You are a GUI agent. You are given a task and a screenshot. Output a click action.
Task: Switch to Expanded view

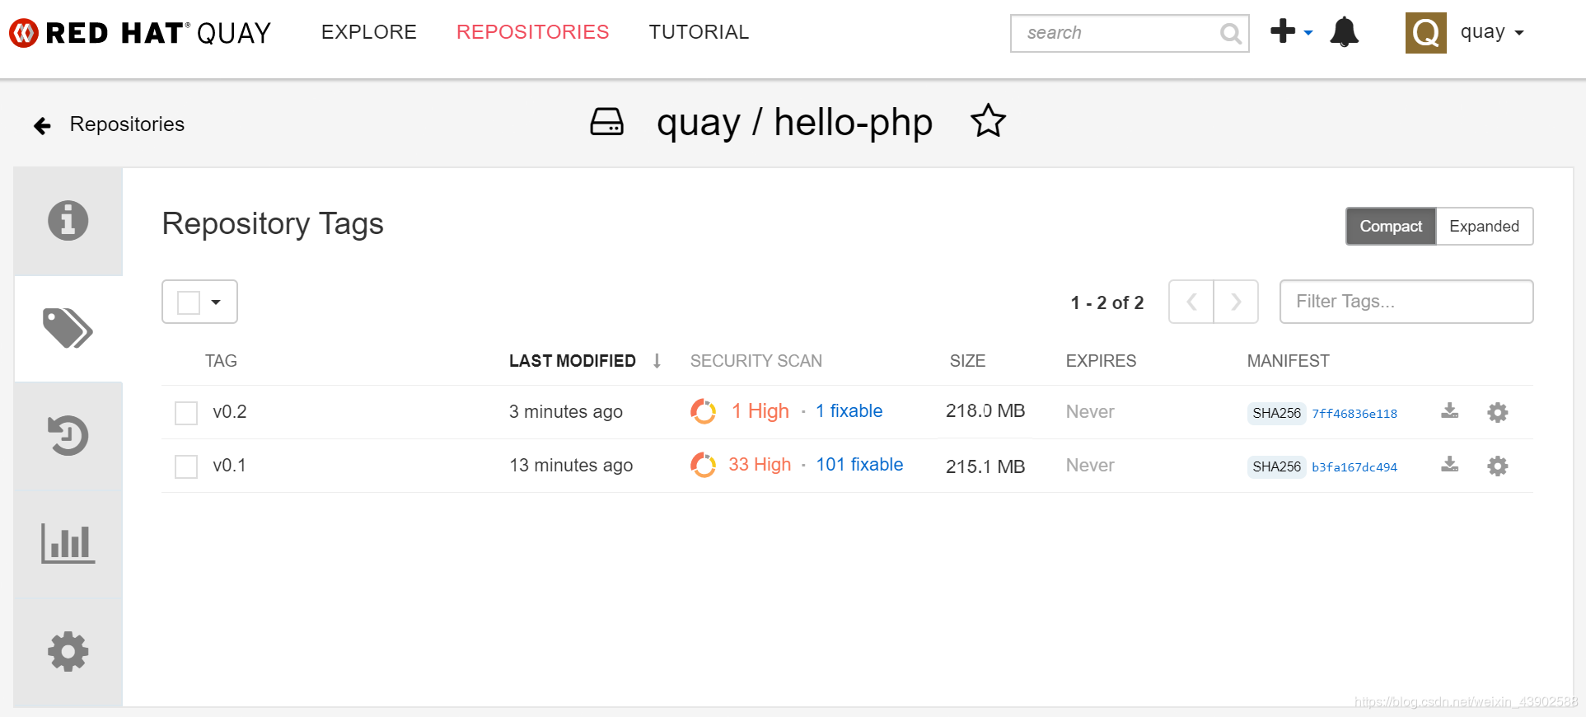(x=1484, y=227)
